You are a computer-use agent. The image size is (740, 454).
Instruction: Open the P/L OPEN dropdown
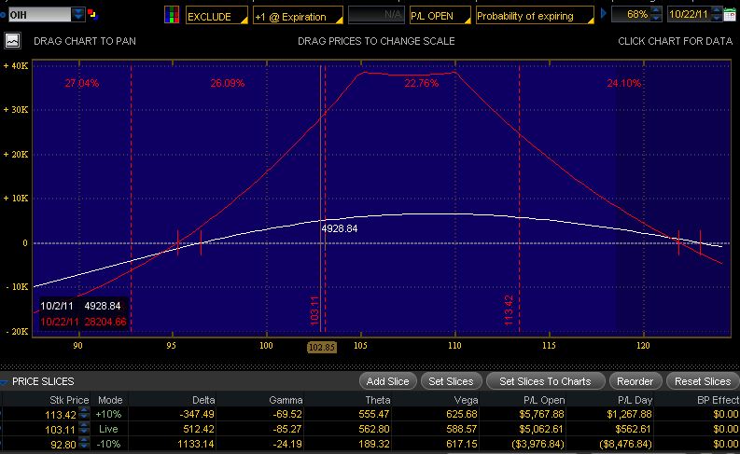(x=440, y=15)
